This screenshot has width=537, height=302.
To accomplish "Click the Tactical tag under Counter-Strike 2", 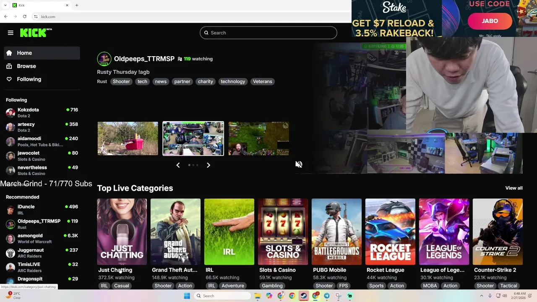I will (x=508, y=286).
